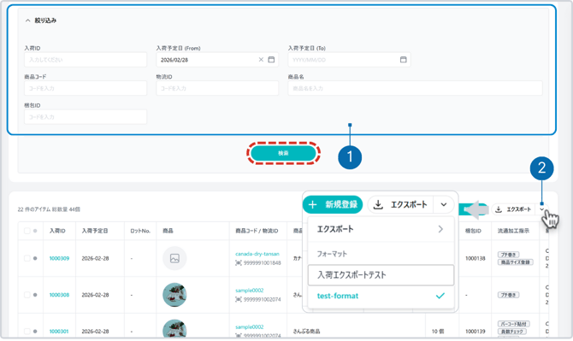This screenshot has height=341, width=573.
Task: Click the 検索 search button
Action: (283, 153)
